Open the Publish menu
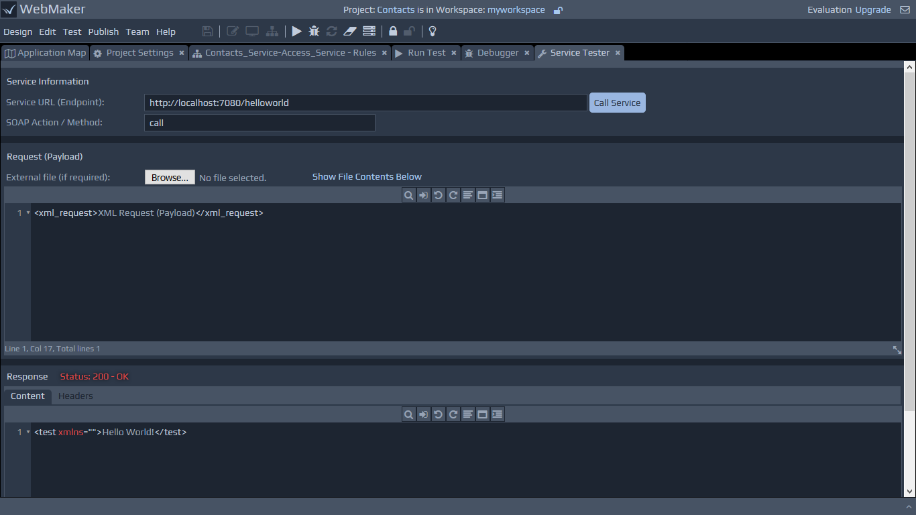Screen dimensions: 916x515 (x=103, y=32)
